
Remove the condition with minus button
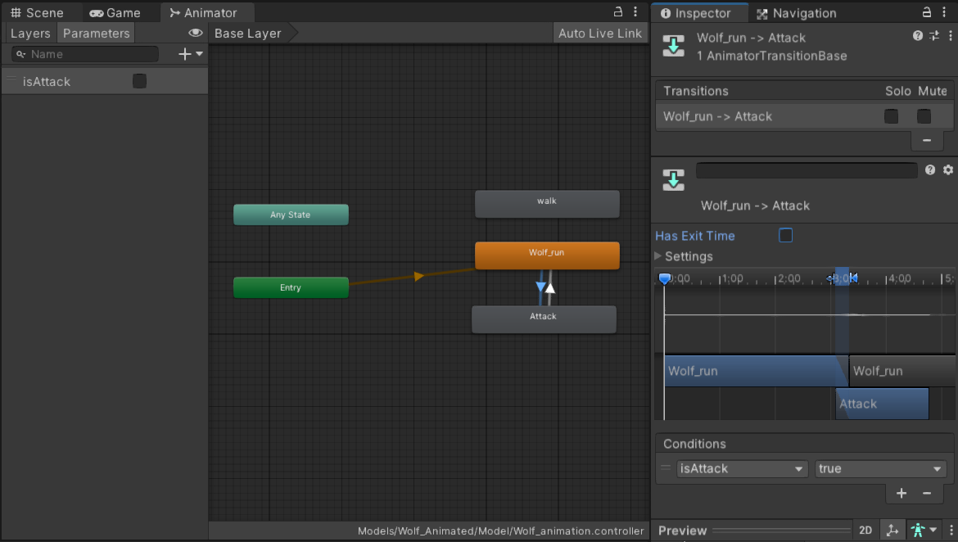coord(927,493)
